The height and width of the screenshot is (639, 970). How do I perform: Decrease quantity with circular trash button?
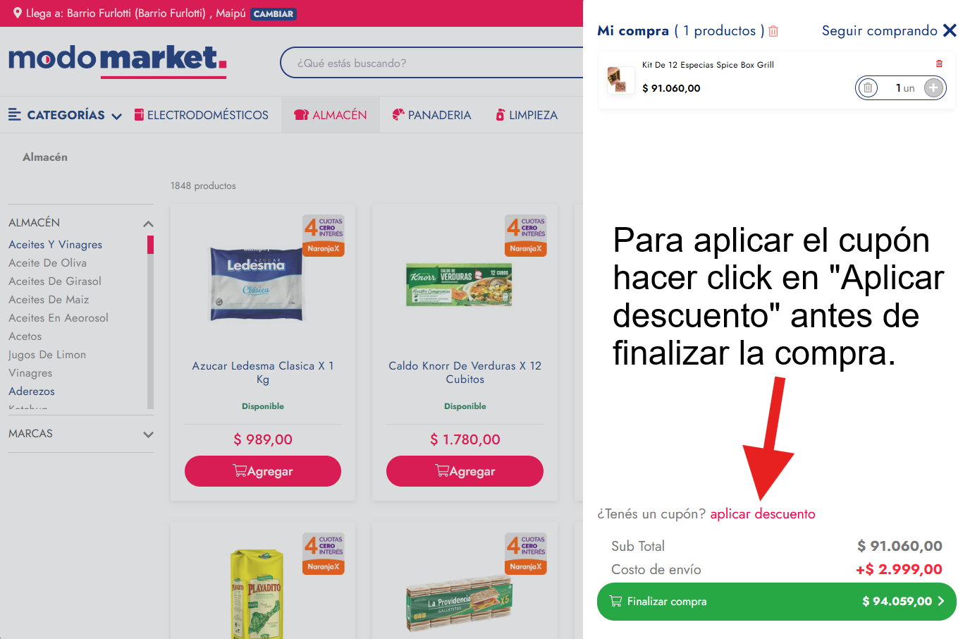pyautogui.click(x=868, y=88)
